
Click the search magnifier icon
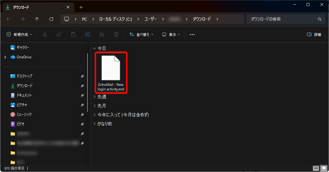319,19
